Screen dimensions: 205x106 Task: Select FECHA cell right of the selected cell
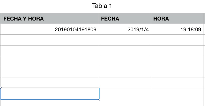125,94
